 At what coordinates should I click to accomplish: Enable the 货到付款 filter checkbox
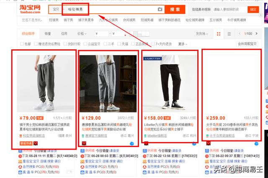click(65, 44)
